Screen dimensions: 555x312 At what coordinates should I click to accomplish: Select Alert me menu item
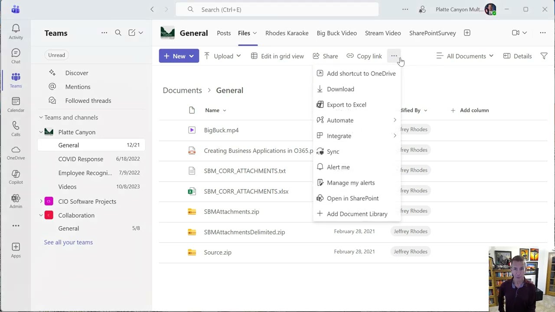(x=357, y=167)
